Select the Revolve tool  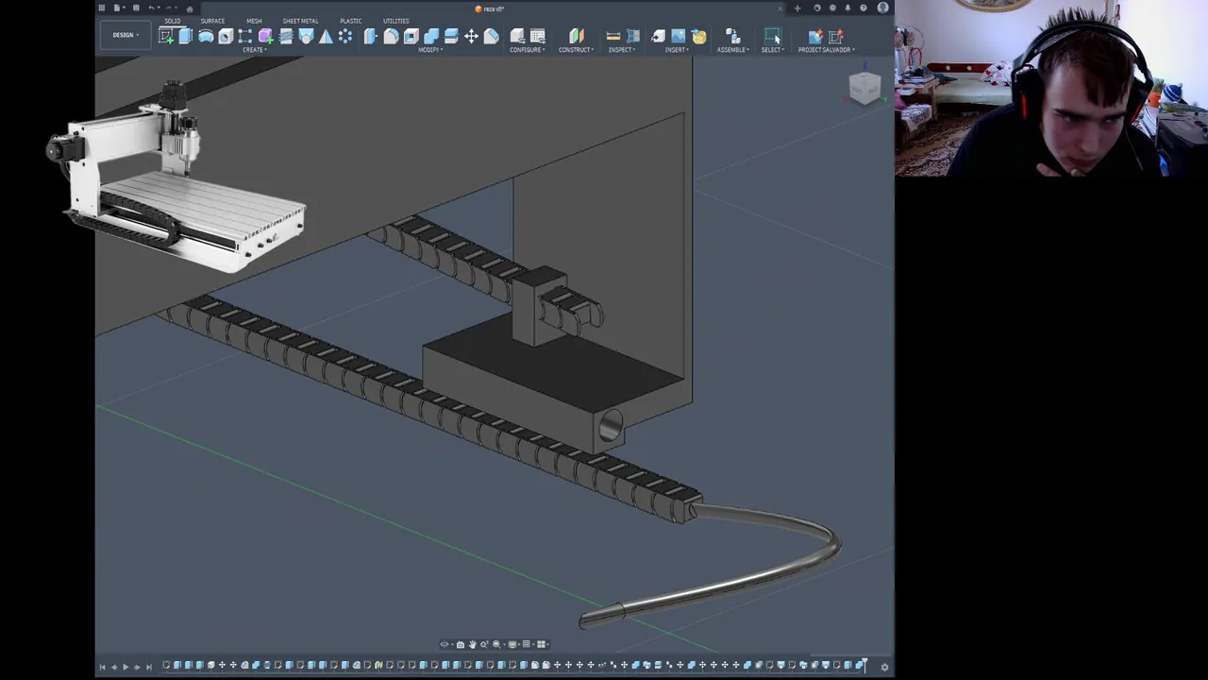coord(206,36)
